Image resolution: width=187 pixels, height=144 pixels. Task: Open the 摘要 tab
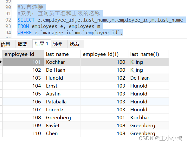[x=24, y=44]
